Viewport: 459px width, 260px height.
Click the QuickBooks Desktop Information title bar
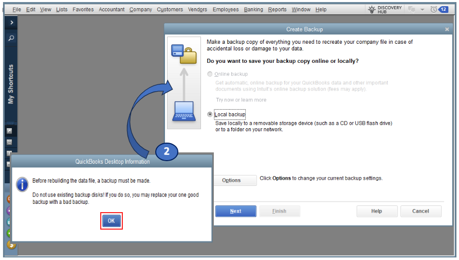click(113, 162)
